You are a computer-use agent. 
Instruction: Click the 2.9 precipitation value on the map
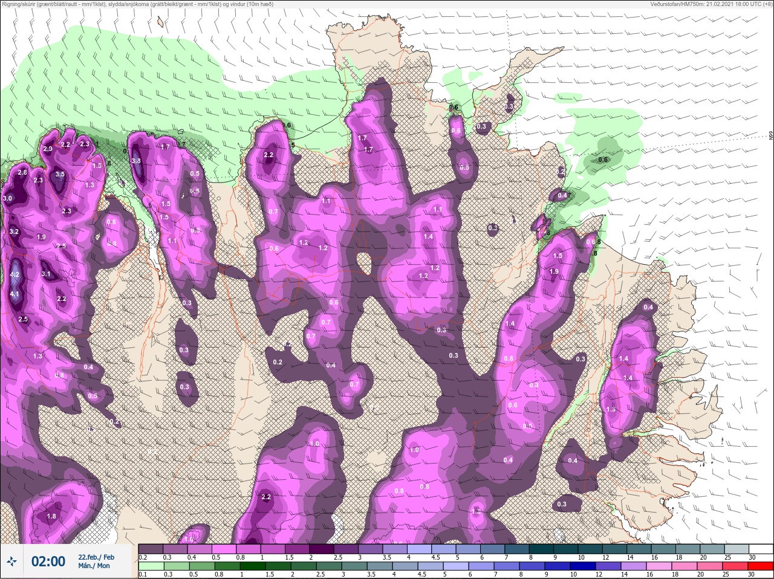click(48, 149)
